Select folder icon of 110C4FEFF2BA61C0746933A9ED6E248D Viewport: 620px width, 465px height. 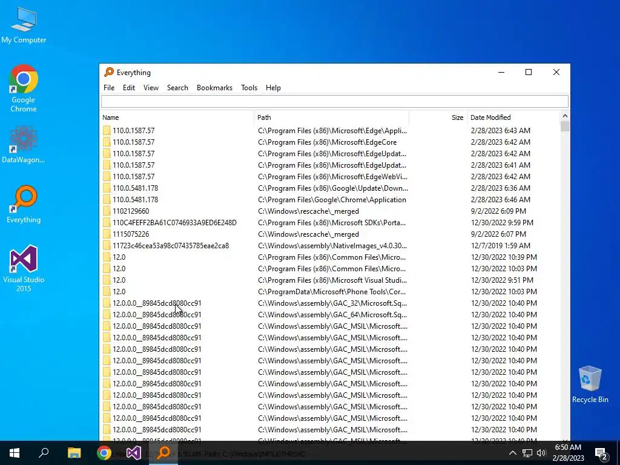(107, 223)
